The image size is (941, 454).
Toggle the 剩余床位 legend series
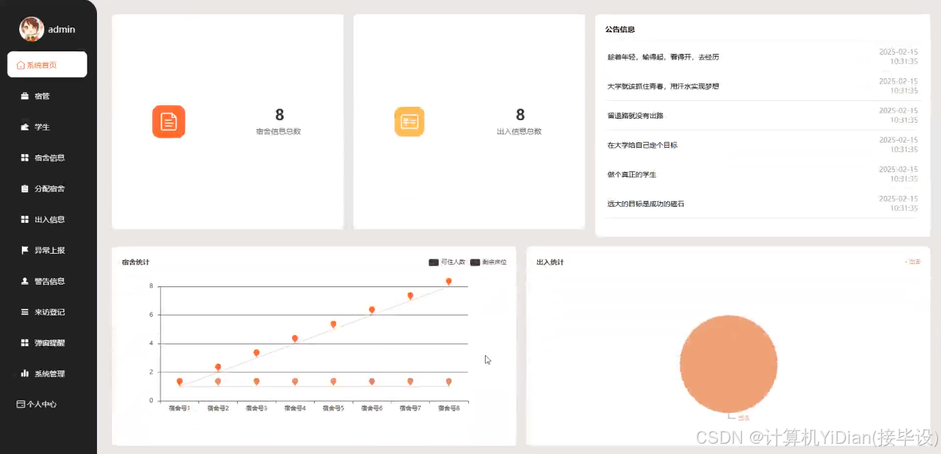click(488, 262)
